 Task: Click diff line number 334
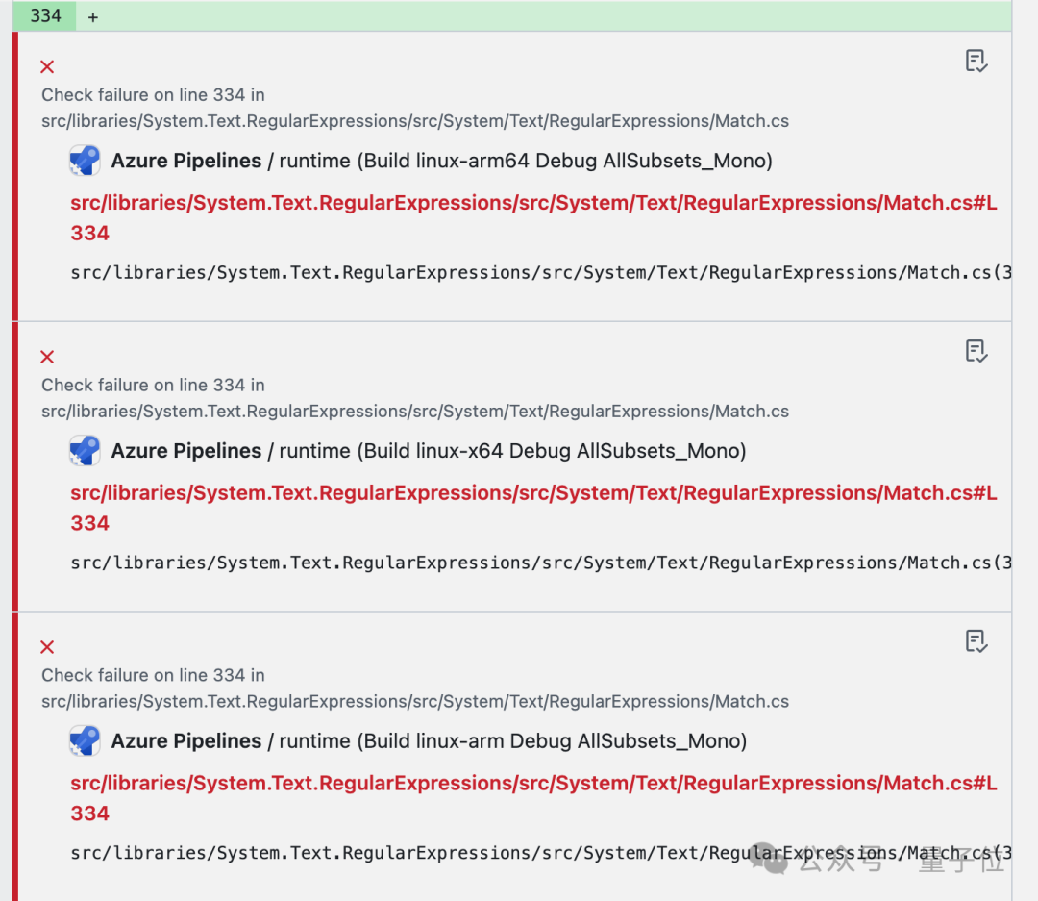tap(45, 16)
